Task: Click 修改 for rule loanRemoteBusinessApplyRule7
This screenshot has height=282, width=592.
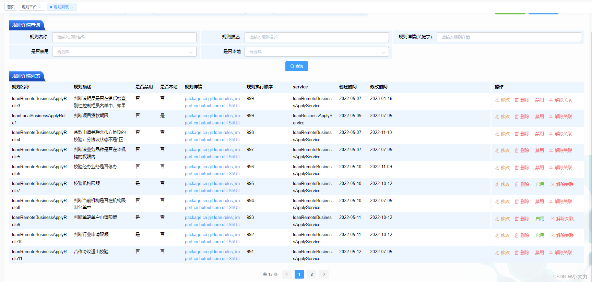Action: pos(502,184)
